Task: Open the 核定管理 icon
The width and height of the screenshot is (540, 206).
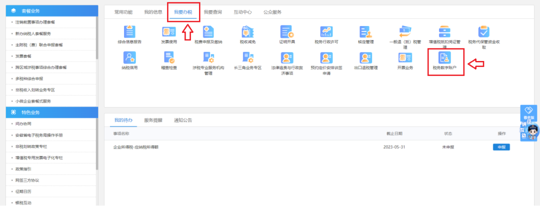Action: 365,31
